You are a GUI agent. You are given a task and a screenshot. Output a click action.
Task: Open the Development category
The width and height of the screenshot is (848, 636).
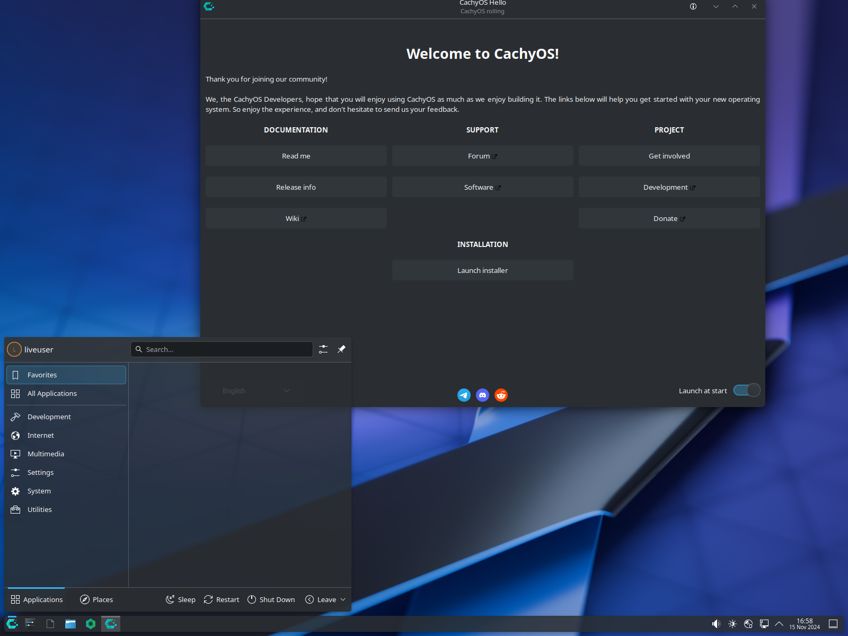click(66, 417)
